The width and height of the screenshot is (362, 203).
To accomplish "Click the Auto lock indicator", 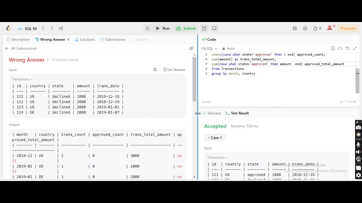I will click(x=229, y=48).
